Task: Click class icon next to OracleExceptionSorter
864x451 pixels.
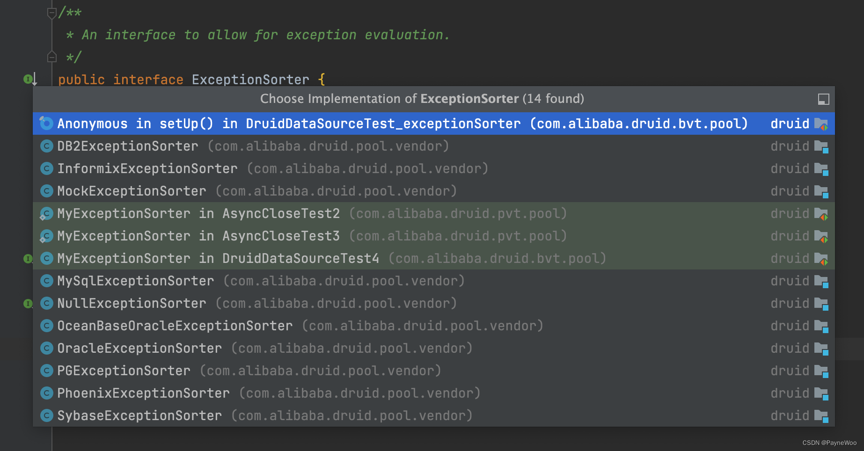Action: [x=46, y=348]
